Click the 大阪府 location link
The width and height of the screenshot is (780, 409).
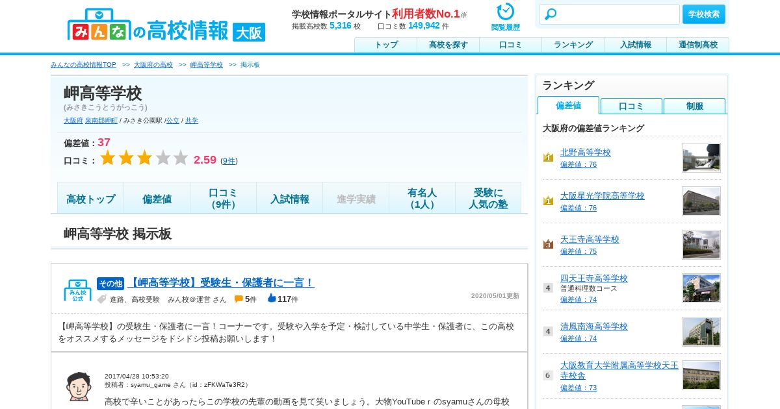click(73, 121)
